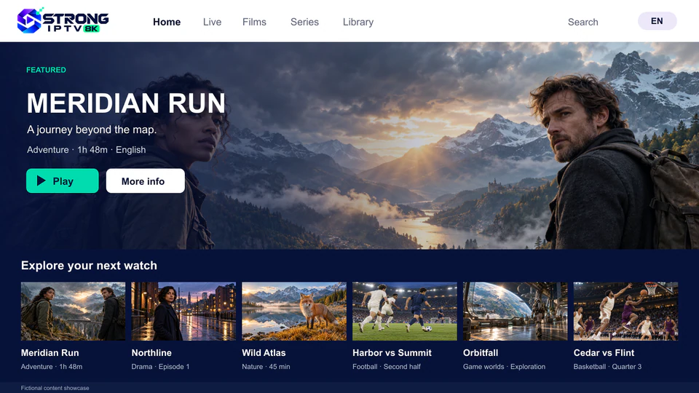Open Cedar vs Flint basketball thumbnail
Viewport: 699px width, 393px height.
click(626, 311)
